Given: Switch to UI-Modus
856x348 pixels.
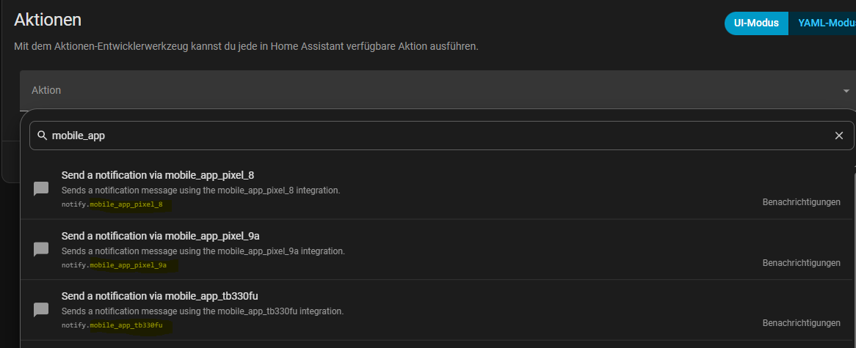Looking at the screenshot, I should pyautogui.click(x=756, y=23).
